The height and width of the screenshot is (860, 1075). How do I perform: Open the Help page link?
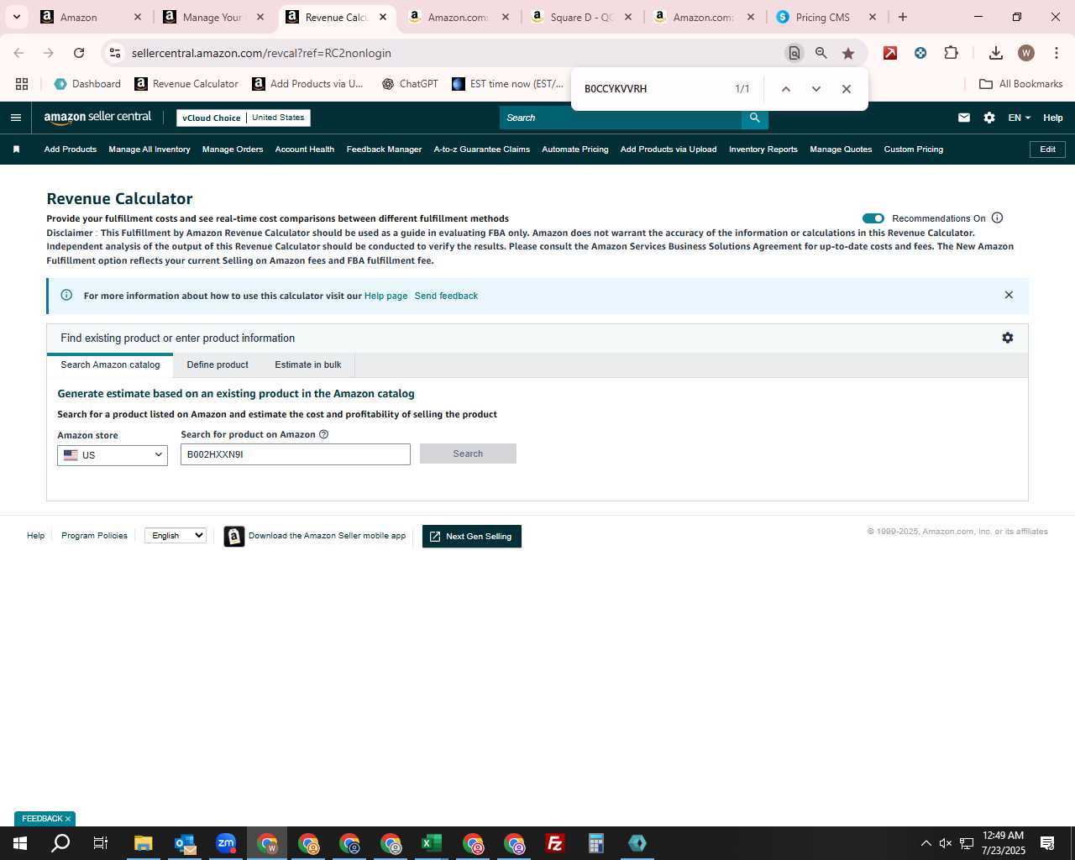(385, 296)
